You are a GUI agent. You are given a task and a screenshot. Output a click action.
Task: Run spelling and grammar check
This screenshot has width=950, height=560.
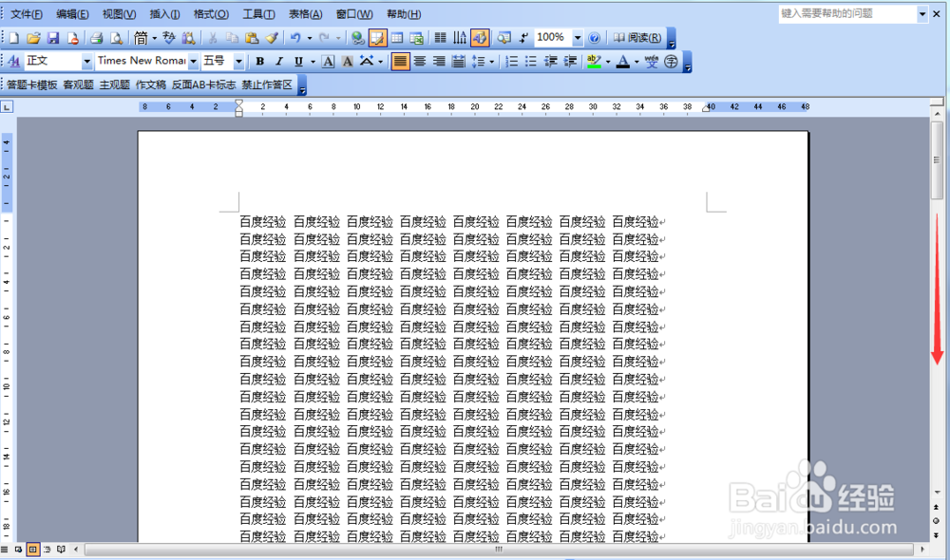pos(169,38)
